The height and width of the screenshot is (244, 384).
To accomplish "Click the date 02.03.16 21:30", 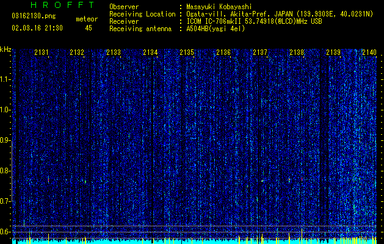I will point(37,28).
